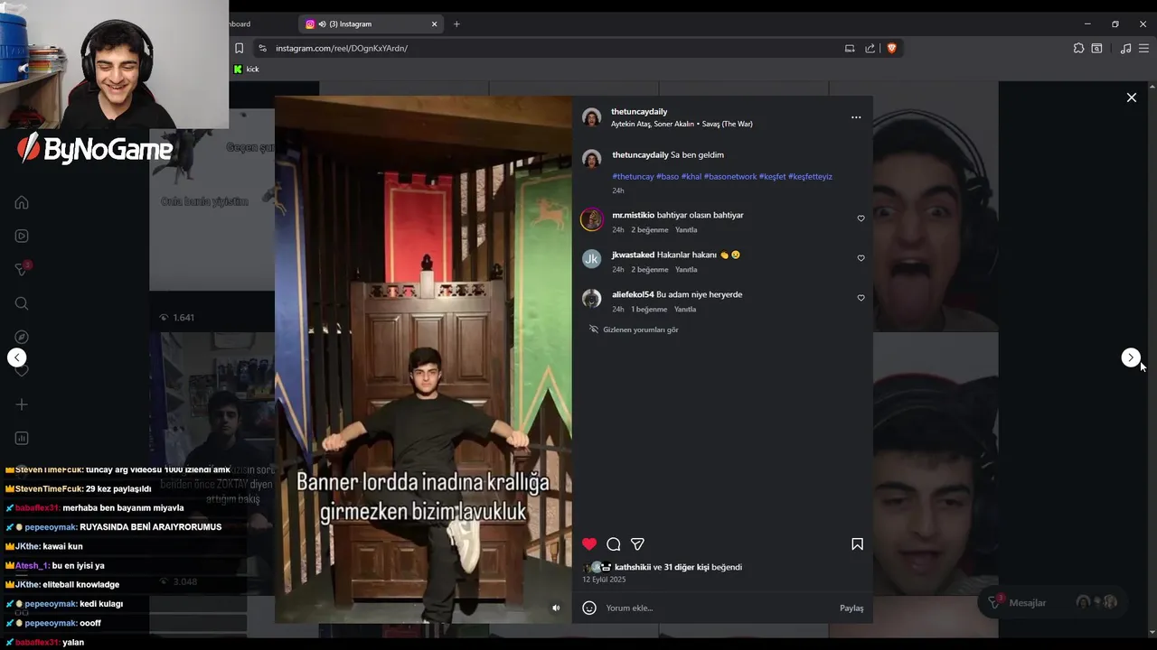1157x650 pixels.
Task: Open the browser playlist music-note icon
Action: coord(1125,48)
